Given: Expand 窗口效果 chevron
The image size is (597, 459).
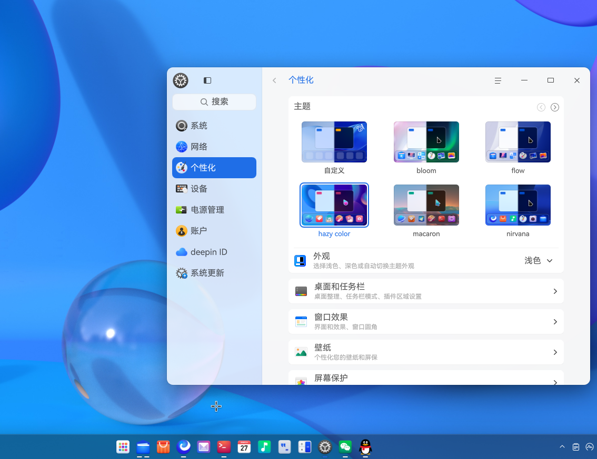Looking at the screenshot, I should (555, 322).
